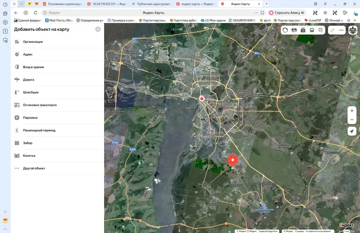Switch to 'Публичная кадастровая' tab
Screen dimensions: 360x233
pyautogui.click(x=151, y=4)
